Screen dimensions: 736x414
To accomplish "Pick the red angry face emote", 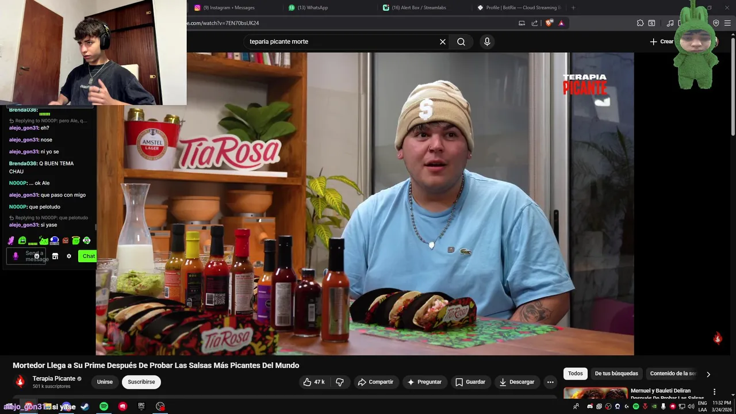I will tap(65, 240).
